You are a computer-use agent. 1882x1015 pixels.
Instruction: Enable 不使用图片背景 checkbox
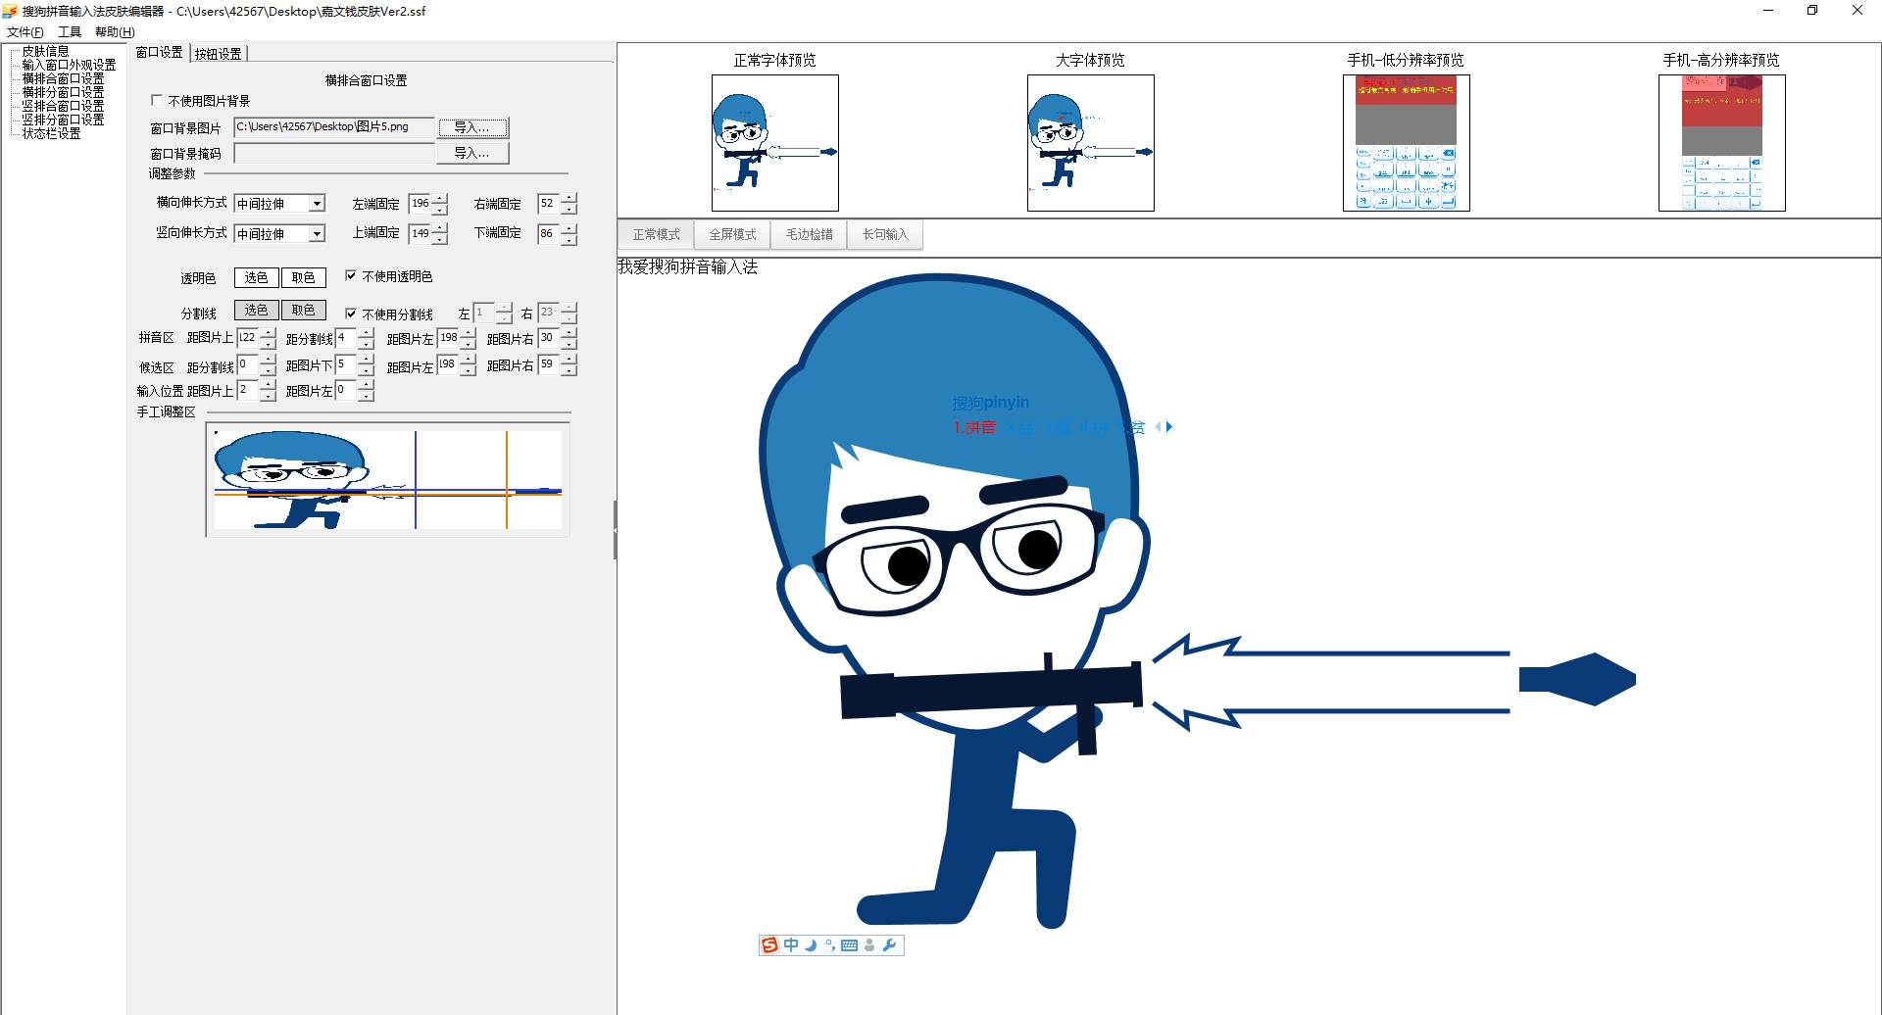pyautogui.click(x=157, y=100)
